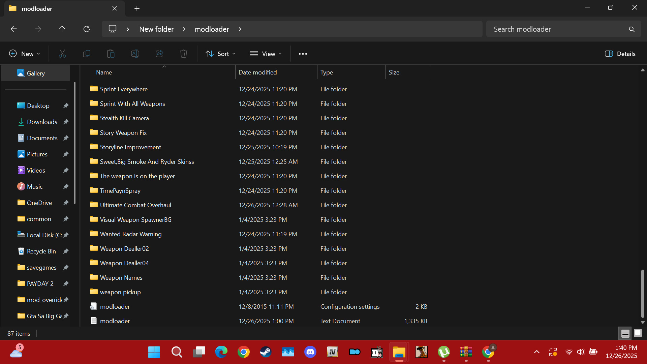Click the Cut scissors icon

pos(62,54)
